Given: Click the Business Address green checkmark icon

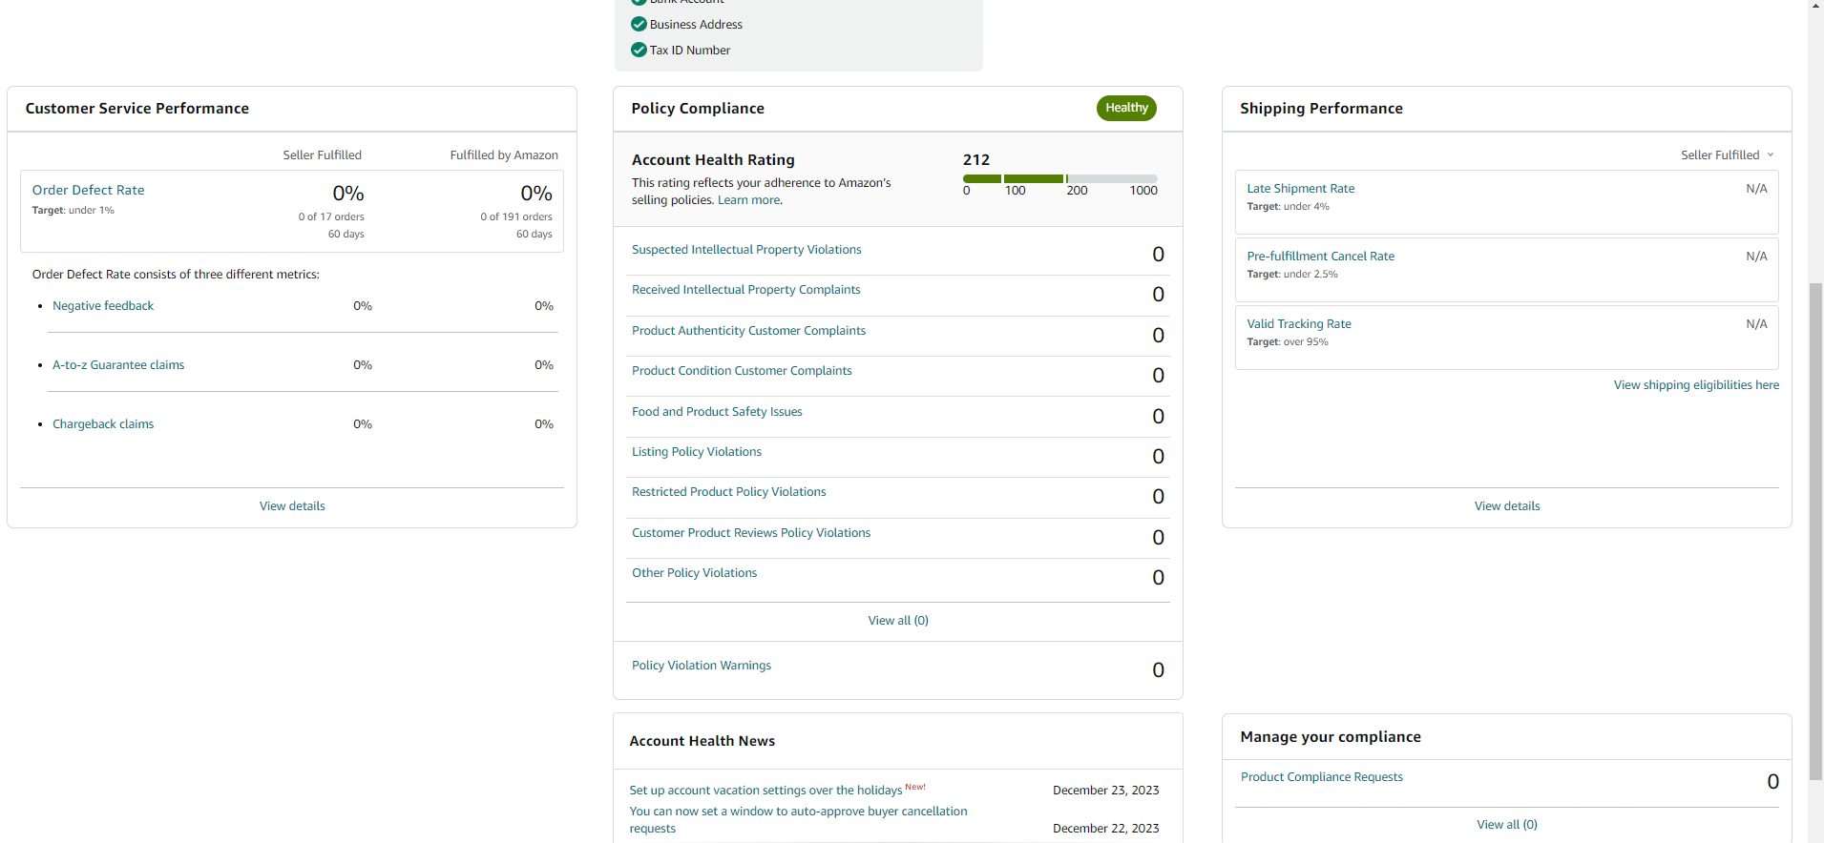Looking at the screenshot, I should (639, 24).
